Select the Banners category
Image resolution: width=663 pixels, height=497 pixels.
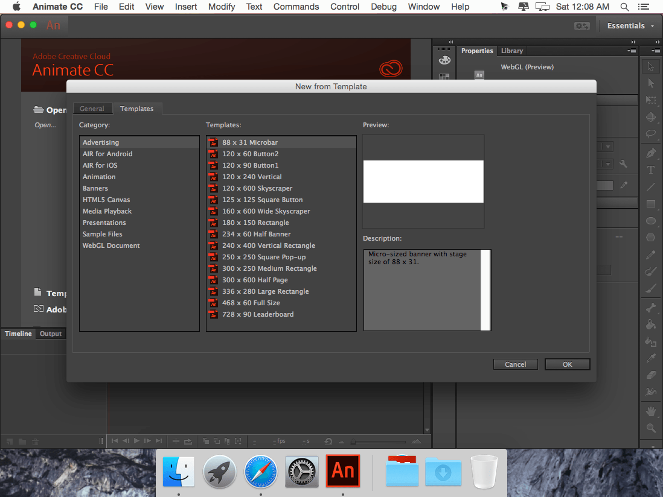(139, 188)
